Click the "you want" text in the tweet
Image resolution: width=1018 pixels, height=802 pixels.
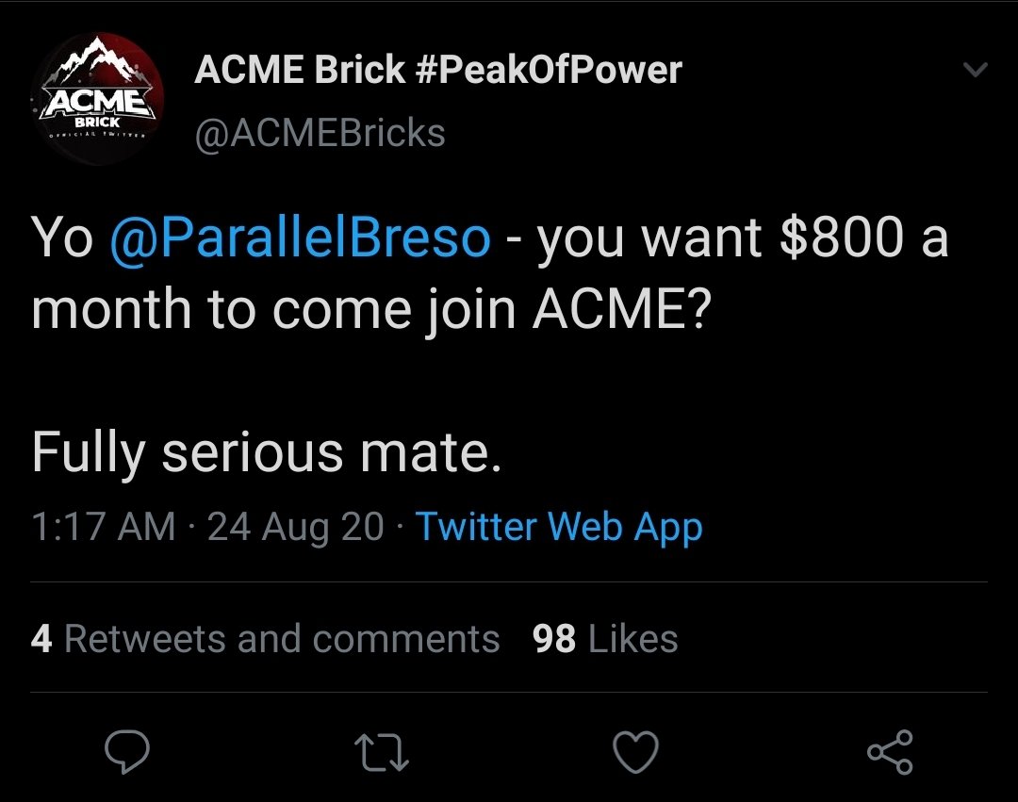pyautogui.click(x=649, y=239)
